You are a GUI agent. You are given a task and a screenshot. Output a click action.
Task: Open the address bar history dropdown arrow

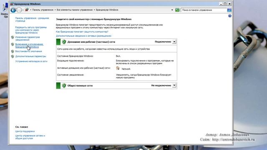pyautogui.click(x=172, y=10)
